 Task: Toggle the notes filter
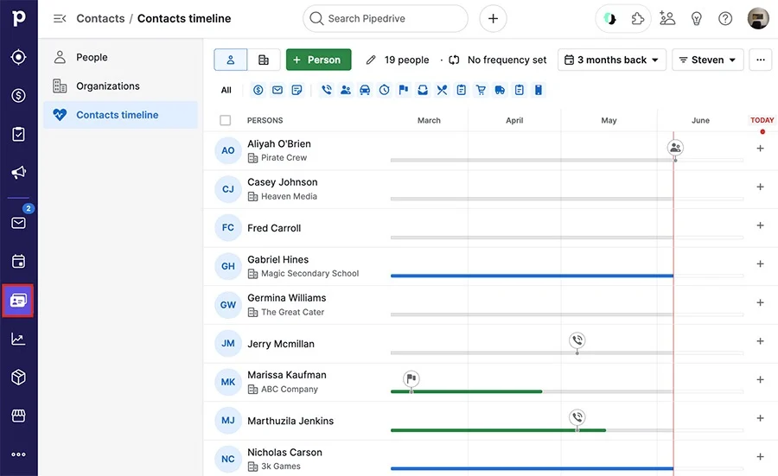tap(297, 90)
